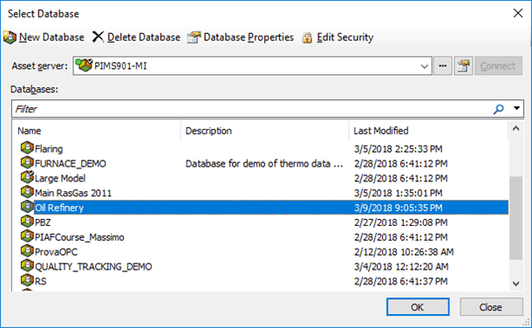The height and width of the screenshot is (328, 532).
Task: Click the date 3/5/2018 1:35:01 PM
Action: point(399,193)
